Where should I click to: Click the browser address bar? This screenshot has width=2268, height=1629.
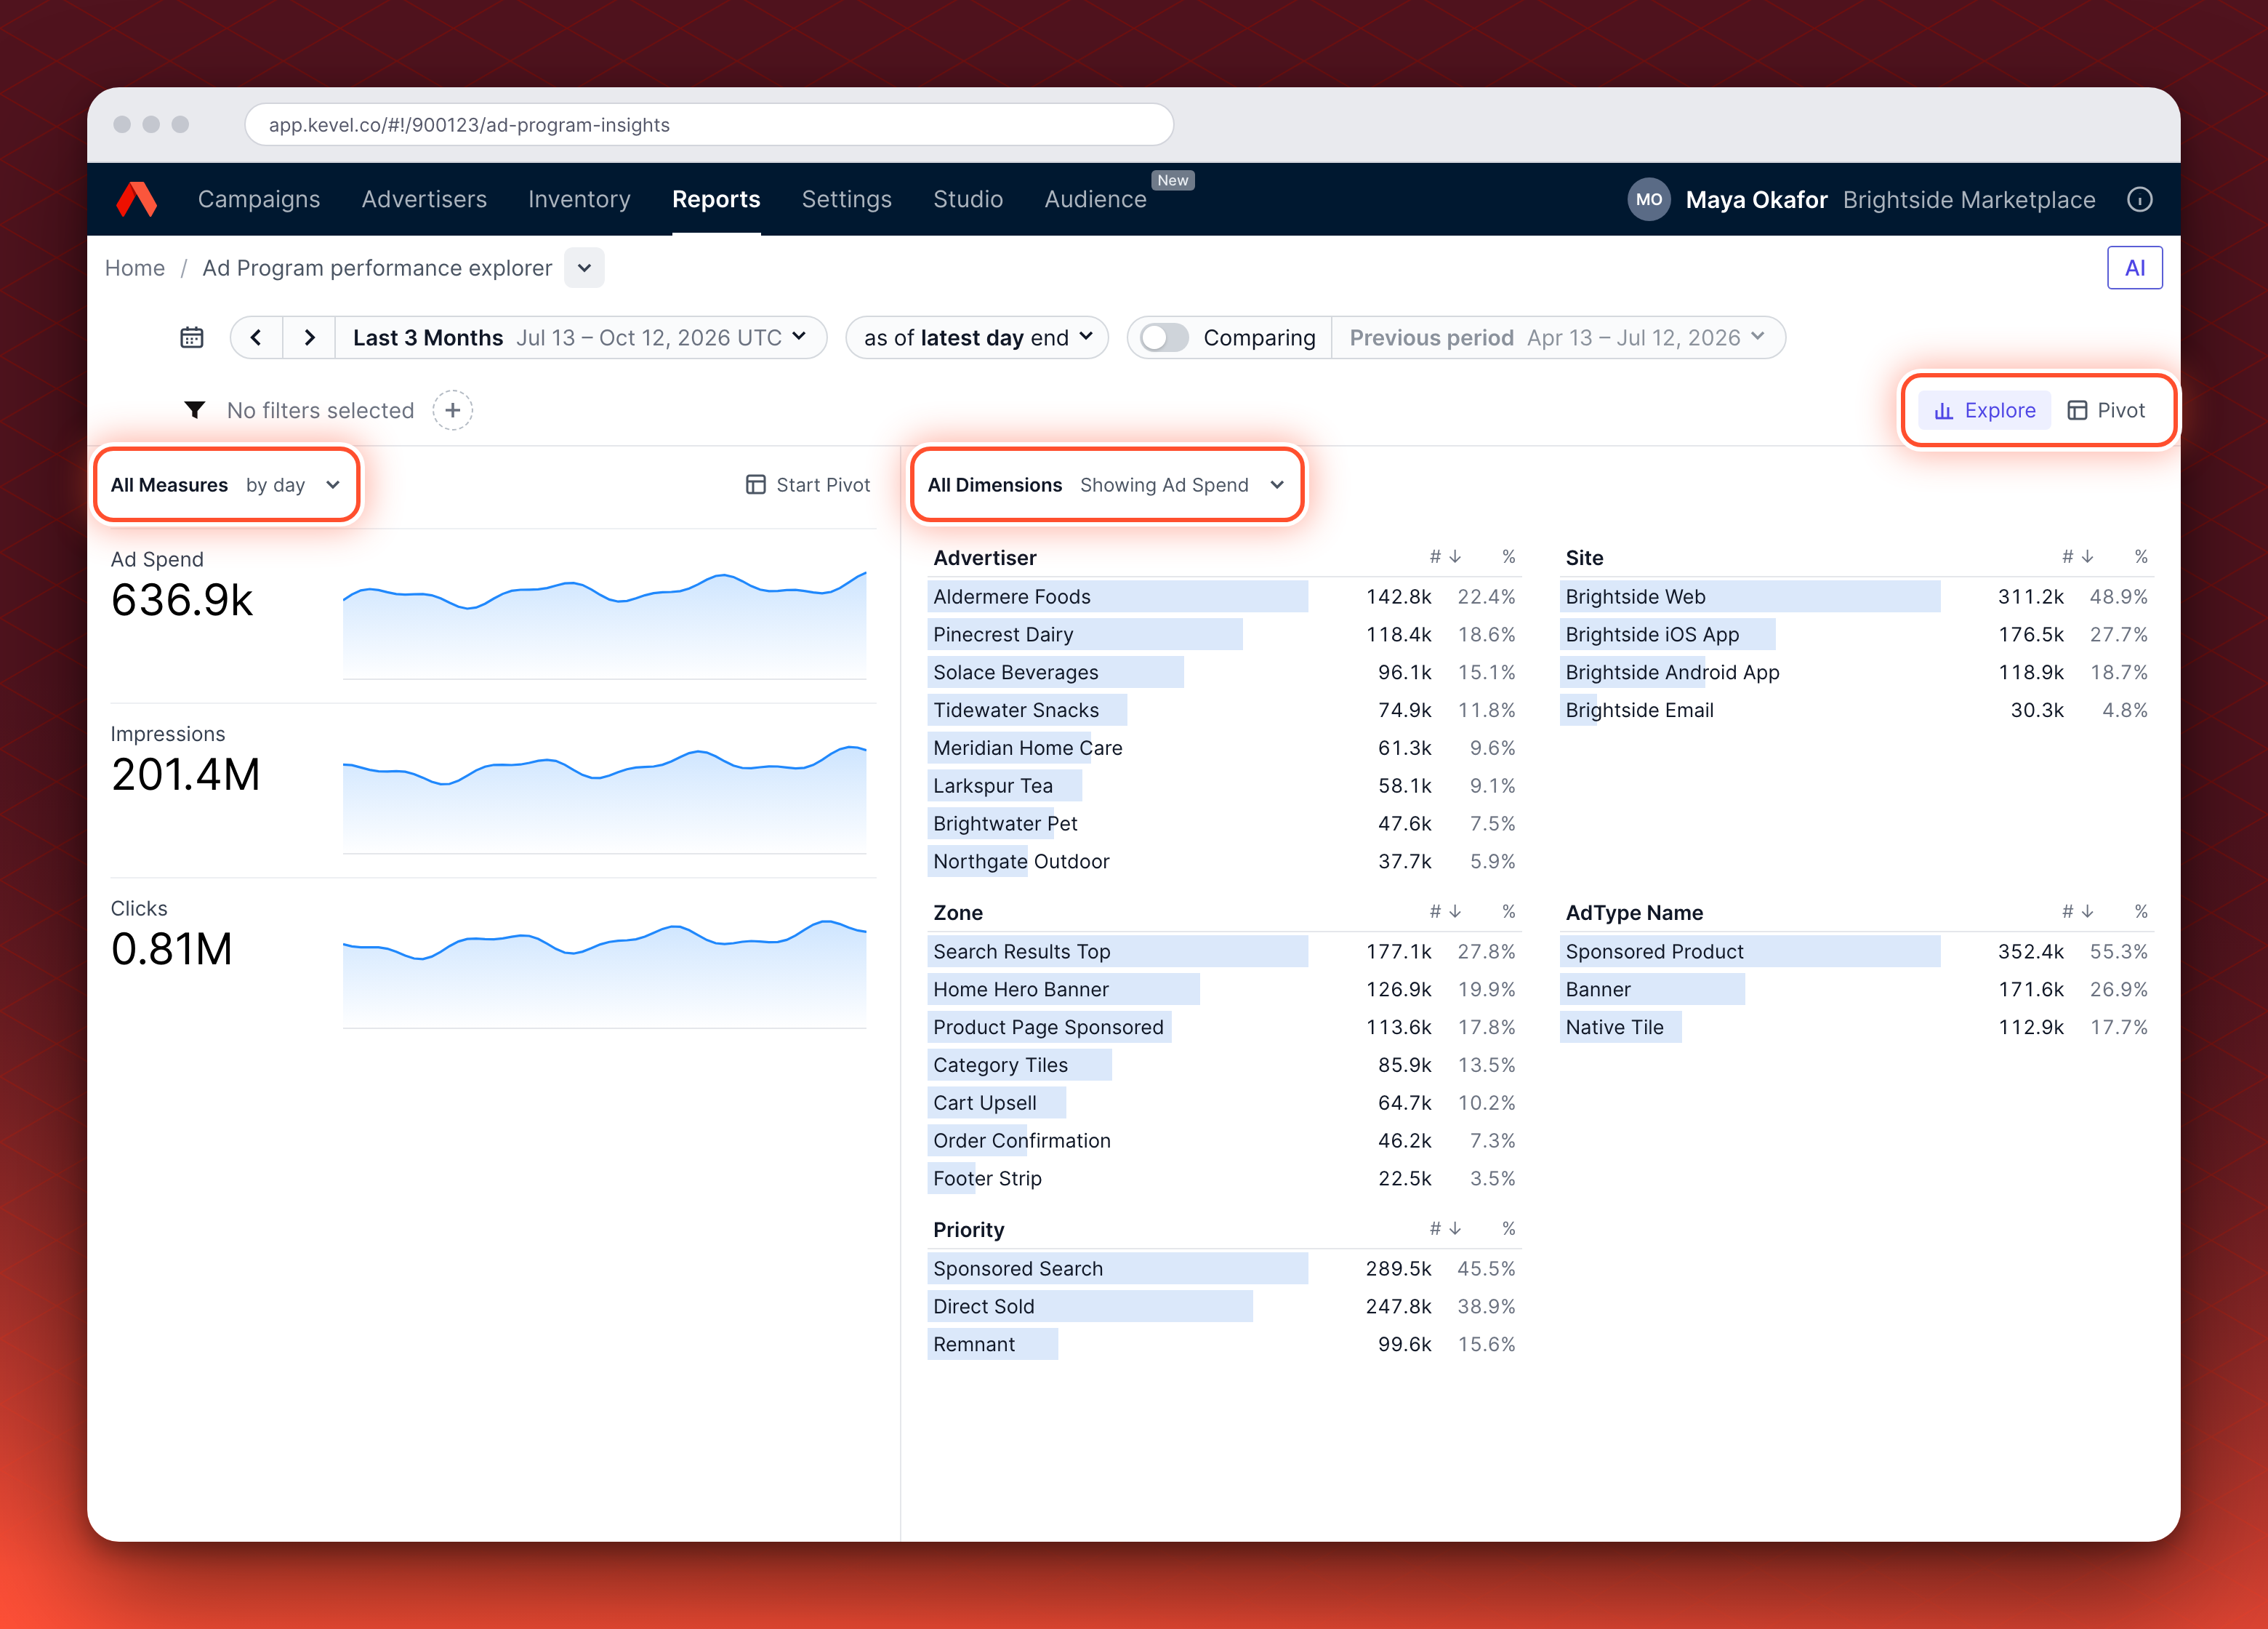point(709,125)
